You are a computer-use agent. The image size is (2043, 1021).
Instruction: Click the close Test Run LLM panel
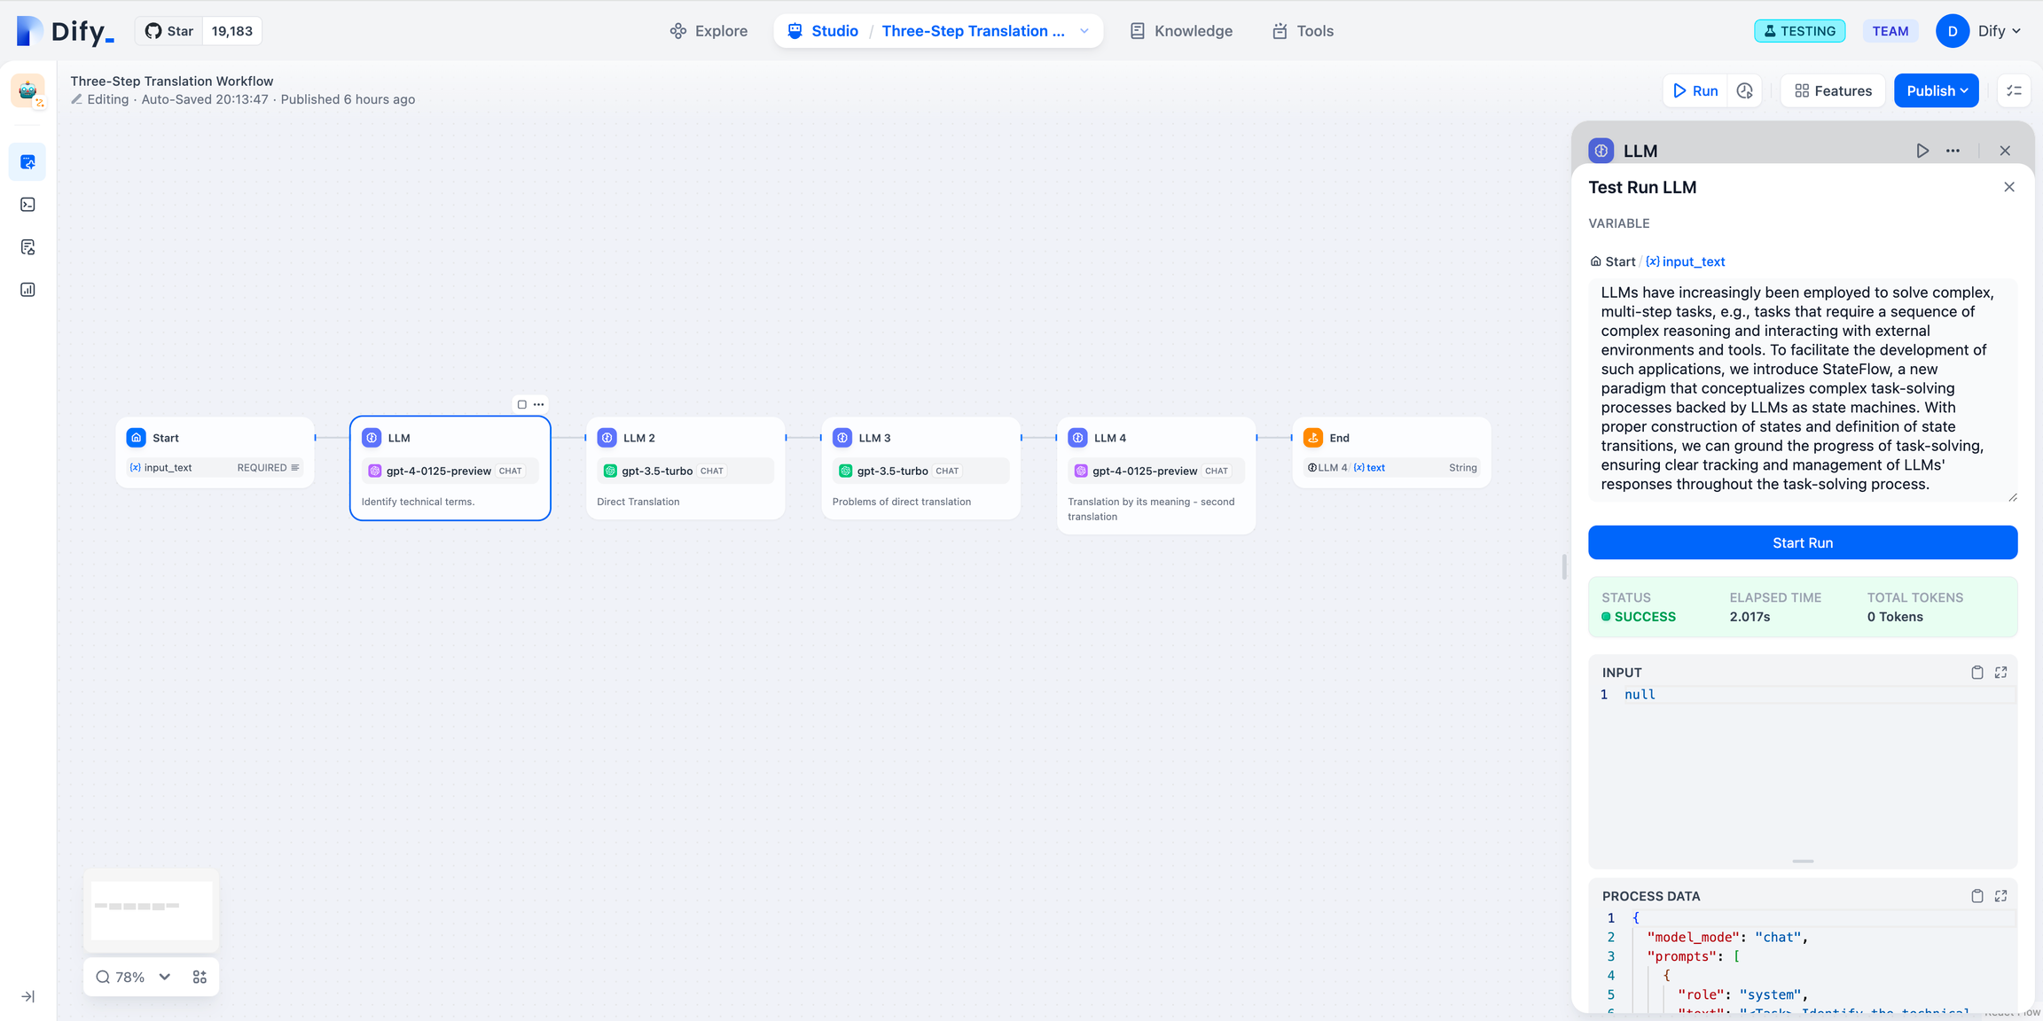pos(2009,186)
